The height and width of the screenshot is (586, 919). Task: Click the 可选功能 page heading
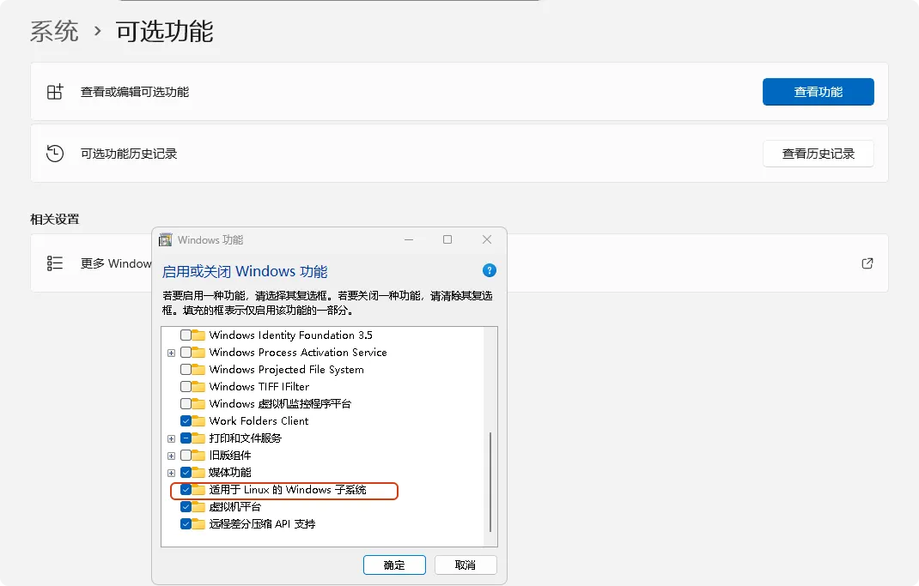(x=165, y=31)
